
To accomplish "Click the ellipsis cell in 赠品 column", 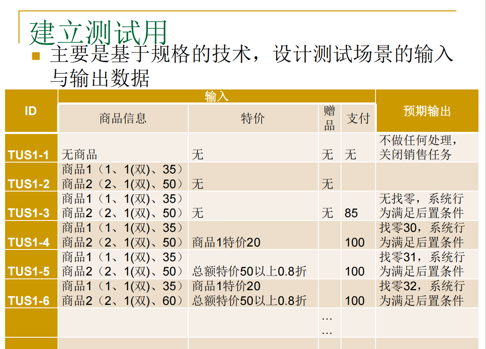I will click(327, 325).
